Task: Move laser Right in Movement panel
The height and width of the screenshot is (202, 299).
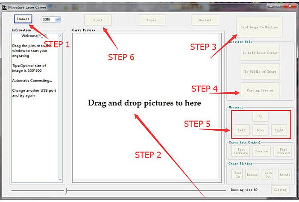Action: click(x=279, y=130)
